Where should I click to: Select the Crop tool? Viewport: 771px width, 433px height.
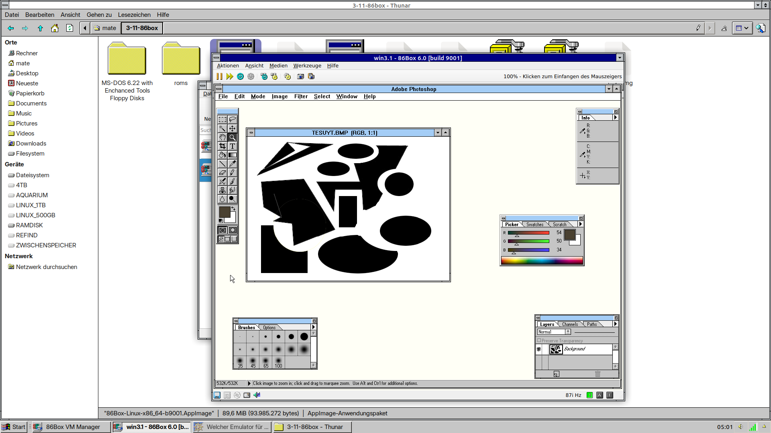click(x=222, y=146)
